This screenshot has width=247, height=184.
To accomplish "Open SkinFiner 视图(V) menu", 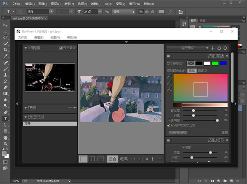I will pyautogui.click(x=55, y=37).
